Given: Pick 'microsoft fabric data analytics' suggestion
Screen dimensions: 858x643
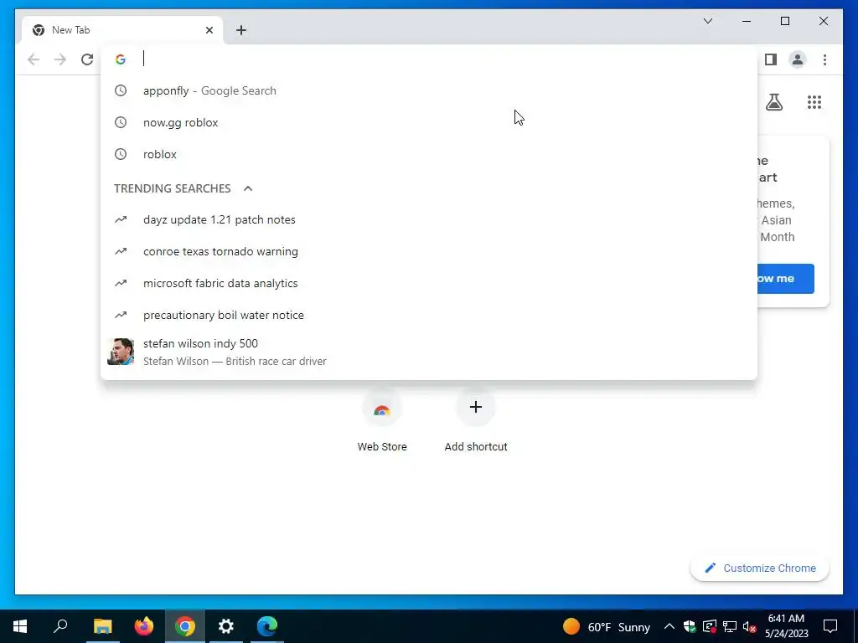Looking at the screenshot, I should [429, 283].
